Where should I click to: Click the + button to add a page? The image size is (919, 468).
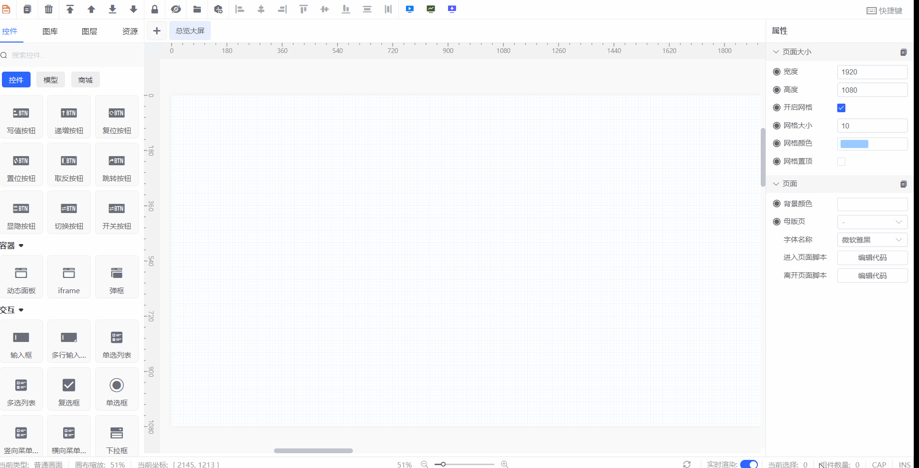[156, 30]
